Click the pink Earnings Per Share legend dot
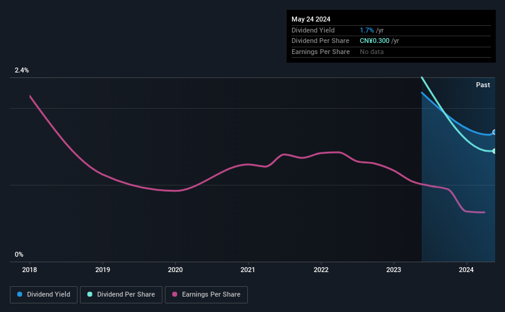Screen dimensions: 505x312 (x=175, y=294)
